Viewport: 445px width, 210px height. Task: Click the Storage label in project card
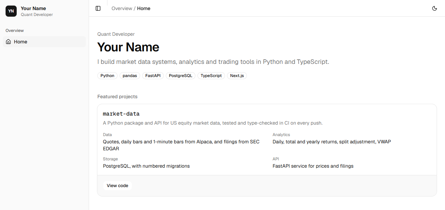tap(110, 159)
